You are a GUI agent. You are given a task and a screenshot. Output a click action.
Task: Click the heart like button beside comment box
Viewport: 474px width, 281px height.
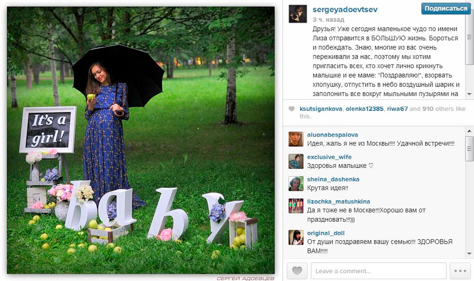click(x=297, y=271)
